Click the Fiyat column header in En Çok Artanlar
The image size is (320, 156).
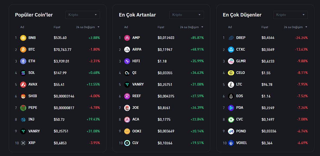point(161,27)
